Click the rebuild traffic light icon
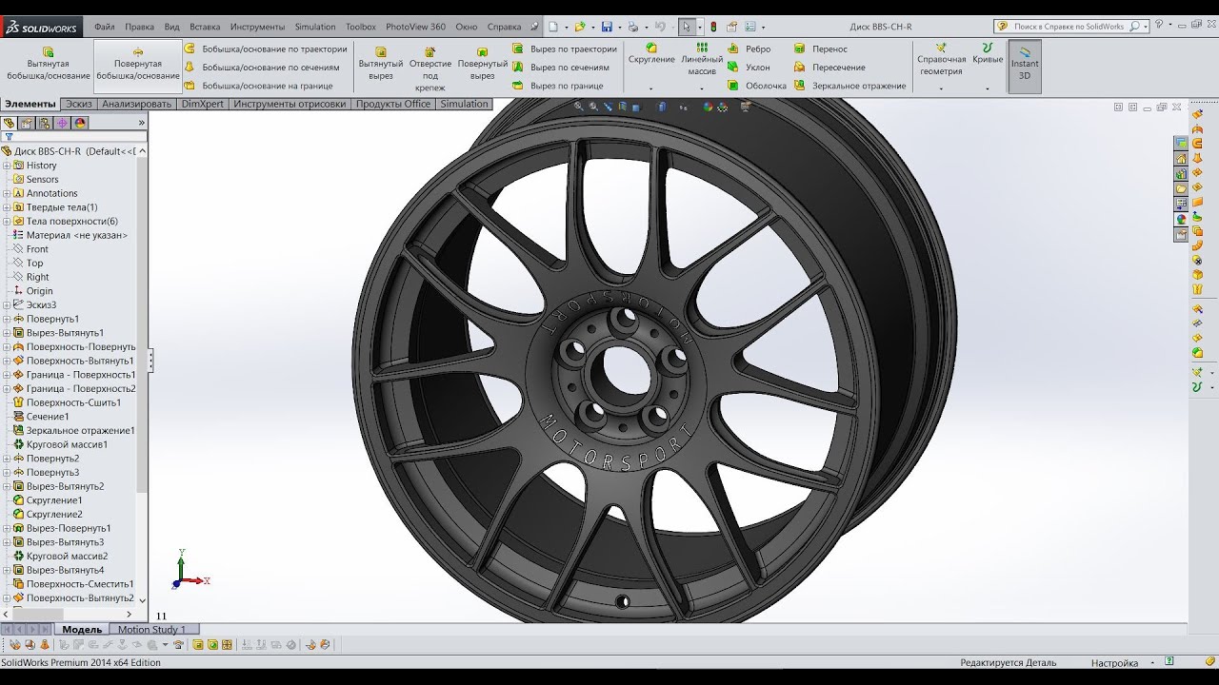Viewport: 1219px width, 685px height. [713, 27]
